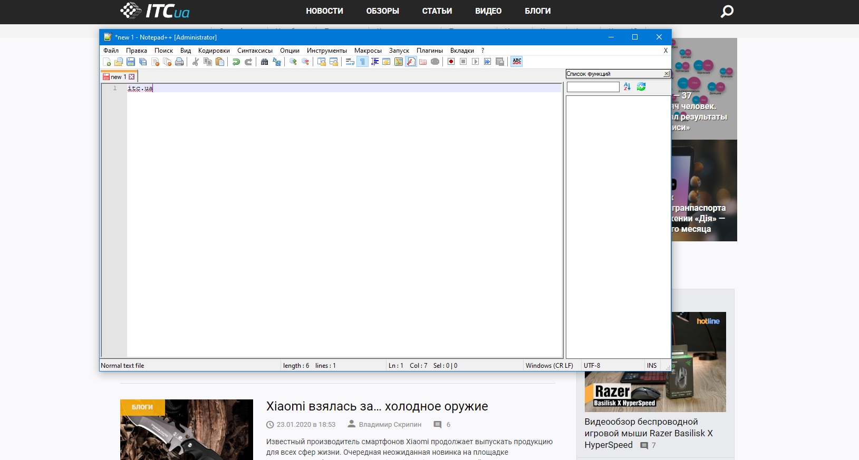Zoom in on the editor text
The width and height of the screenshot is (859, 460).
click(x=293, y=62)
